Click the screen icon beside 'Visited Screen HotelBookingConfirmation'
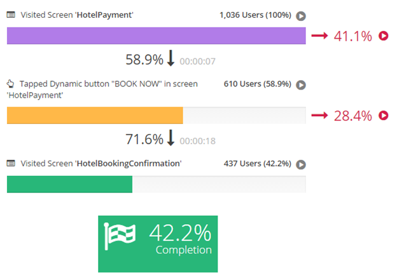Image resolution: width=397 pixels, height=275 pixels. pyautogui.click(x=11, y=163)
